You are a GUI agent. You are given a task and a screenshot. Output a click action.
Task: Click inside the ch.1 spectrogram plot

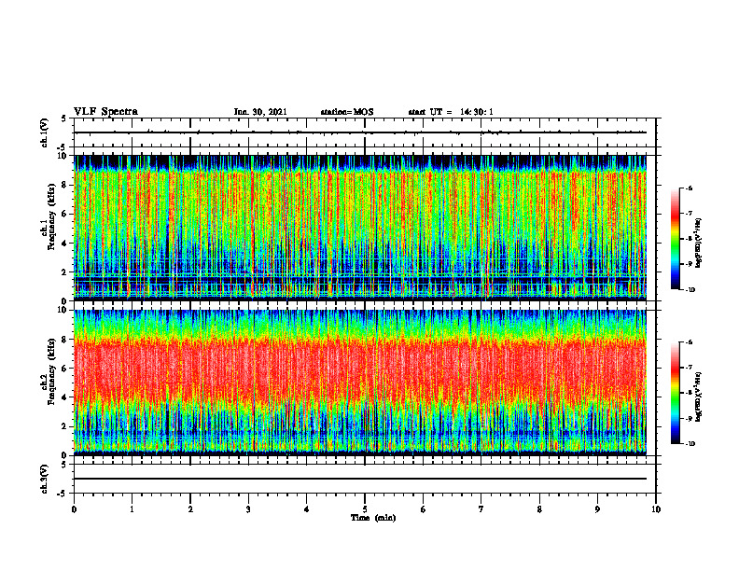coord(360,228)
